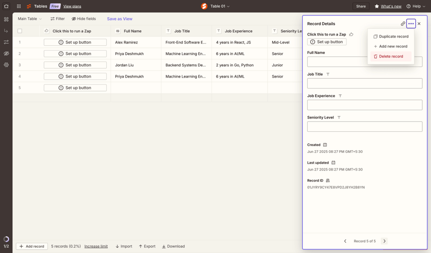431x253 pixels.
Task: Click the hidden-eye icon in left sidebar
Action: click(6, 53)
